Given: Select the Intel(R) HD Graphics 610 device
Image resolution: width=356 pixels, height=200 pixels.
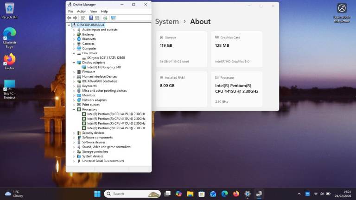Looking at the screenshot, I should tap(103, 67).
